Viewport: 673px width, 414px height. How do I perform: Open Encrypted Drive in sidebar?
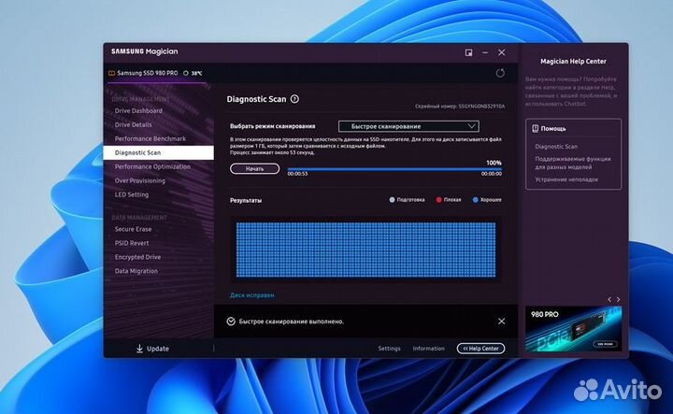click(x=137, y=257)
